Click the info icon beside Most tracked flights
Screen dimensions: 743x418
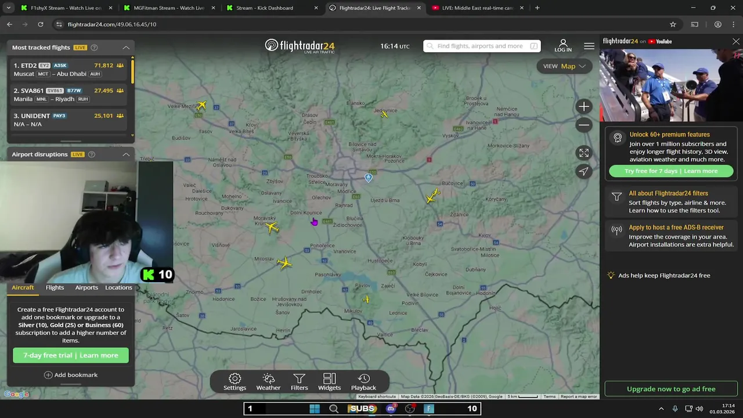[94, 48]
